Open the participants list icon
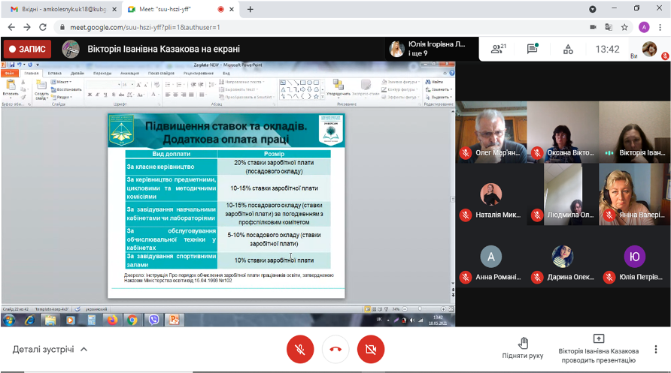Screen dimensions: 671x373 [497, 49]
